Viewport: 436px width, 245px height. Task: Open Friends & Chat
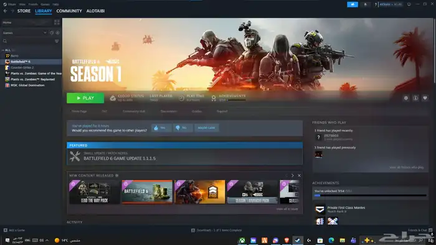pos(420,230)
